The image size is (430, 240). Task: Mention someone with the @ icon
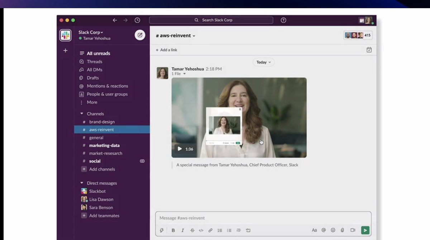click(324, 230)
